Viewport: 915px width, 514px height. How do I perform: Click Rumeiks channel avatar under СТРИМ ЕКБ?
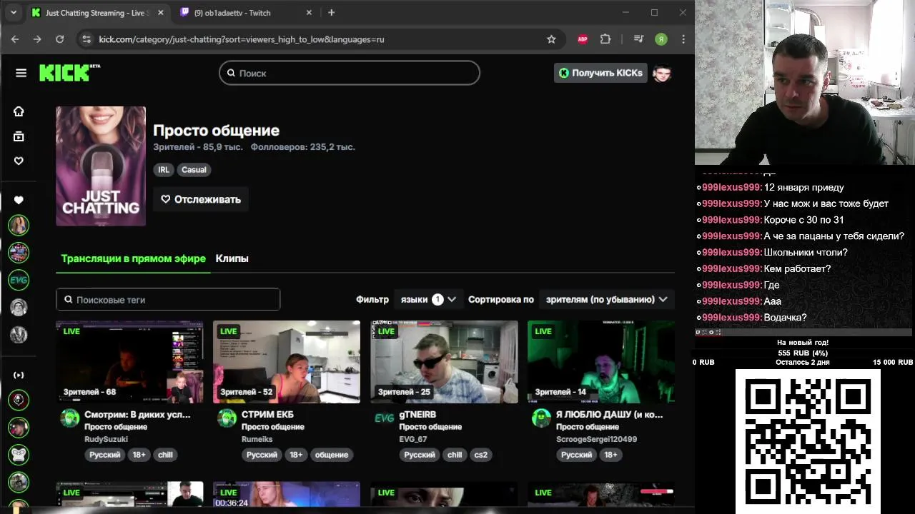point(227,418)
